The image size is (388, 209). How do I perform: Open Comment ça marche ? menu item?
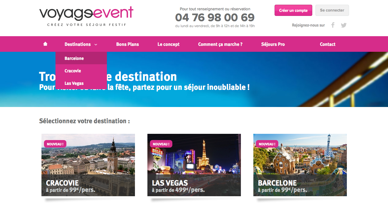pyautogui.click(x=220, y=44)
